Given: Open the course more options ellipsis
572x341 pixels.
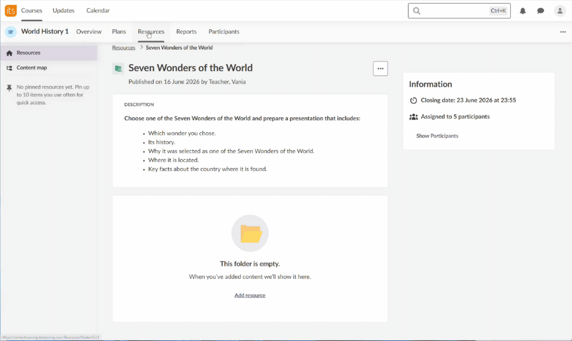Looking at the screenshot, I should 563,32.
